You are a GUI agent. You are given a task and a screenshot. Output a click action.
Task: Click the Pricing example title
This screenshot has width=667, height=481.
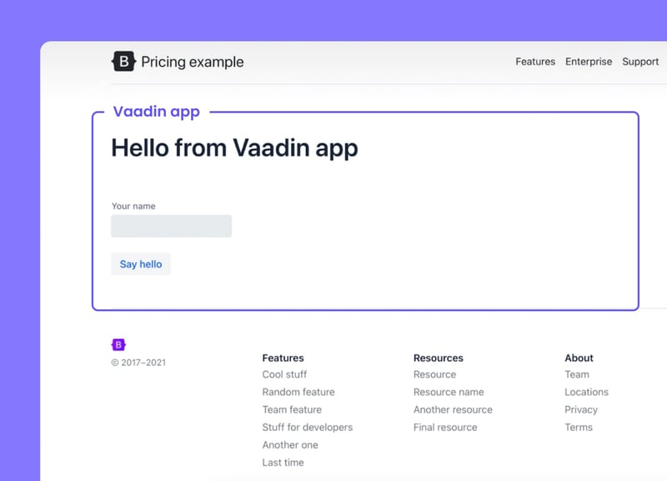point(193,61)
